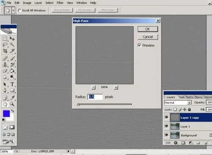Open the Image menu
The image size is (212, 155).
pyautogui.click(x=27, y=3)
